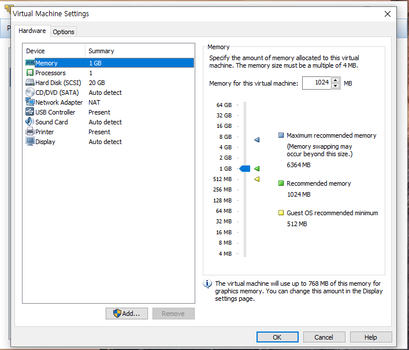This screenshot has width=409, height=350.
Task: Click the memory size input field showing 1024
Action: tap(317, 83)
